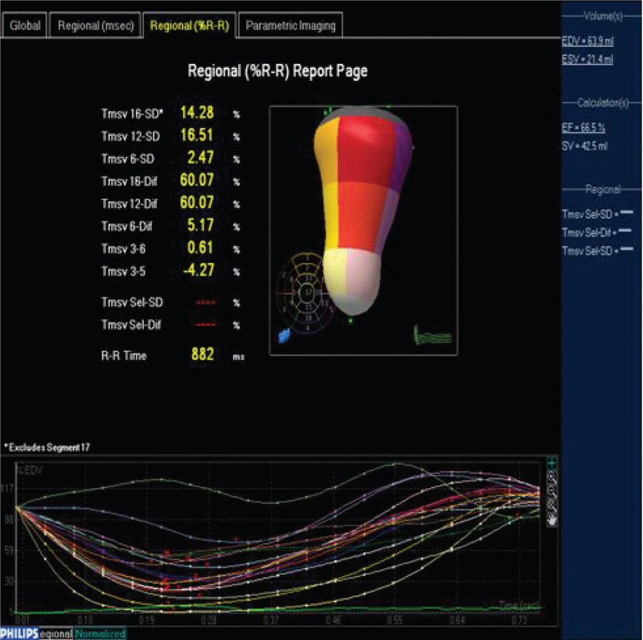Click the Philips logo at bottom left
The width and height of the screenshot is (643, 640).
(19, 632)
